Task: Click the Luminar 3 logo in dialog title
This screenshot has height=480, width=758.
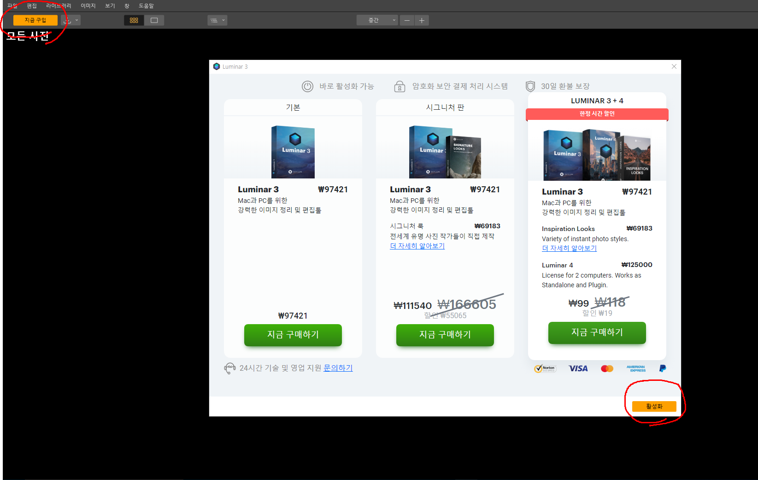Action: coord(217,66)
